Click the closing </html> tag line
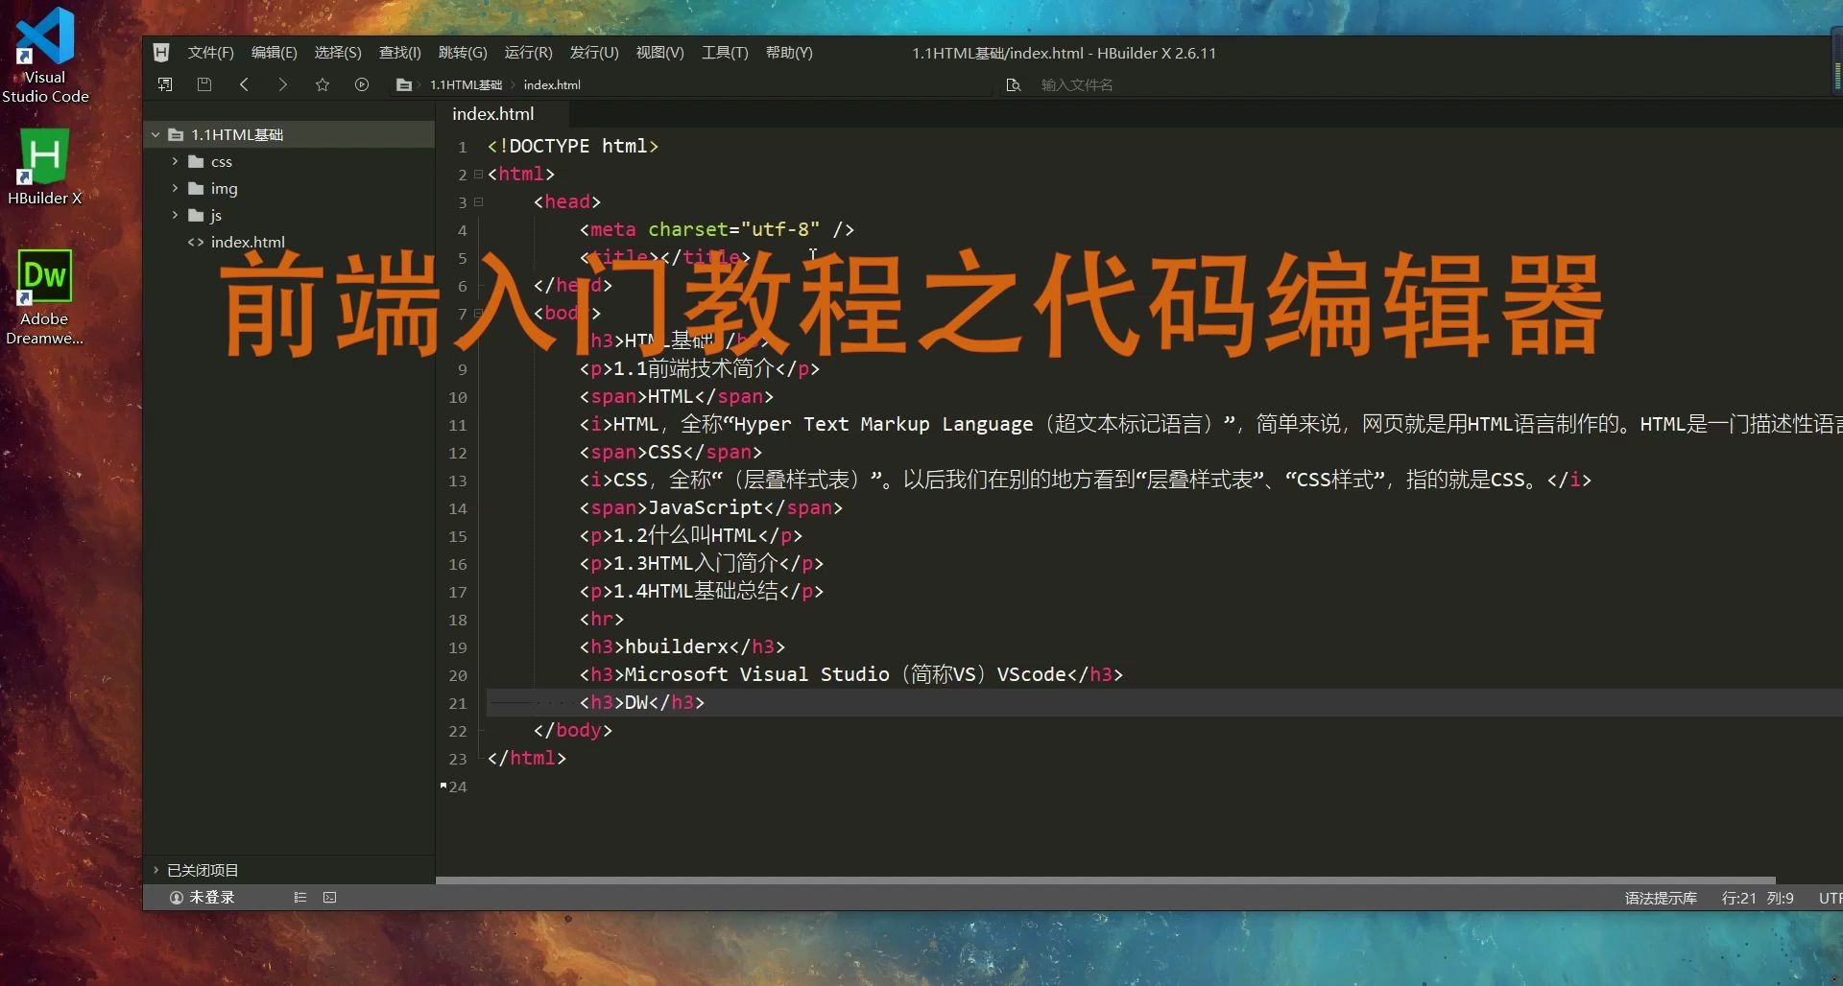This screenshot has height=986, width=1843. [x=526, y=759]
